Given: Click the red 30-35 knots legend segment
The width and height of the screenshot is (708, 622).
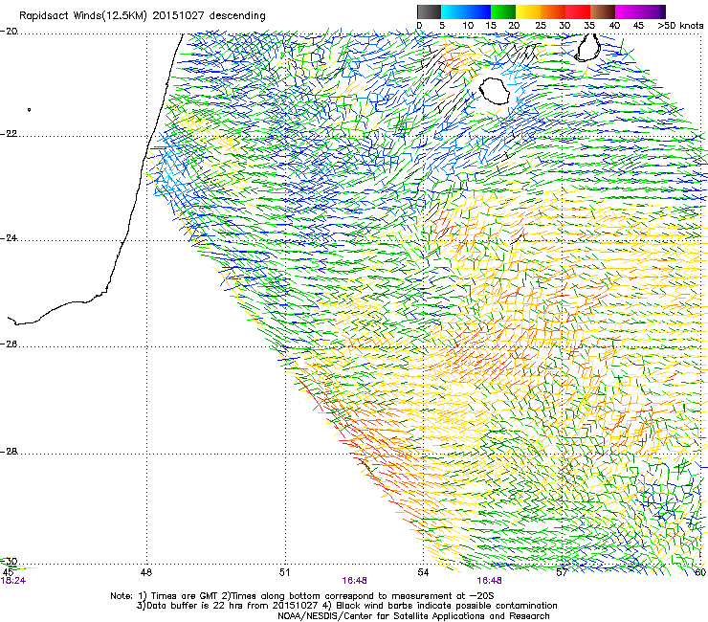Looking at the screenshot, I should click(578, 11).
